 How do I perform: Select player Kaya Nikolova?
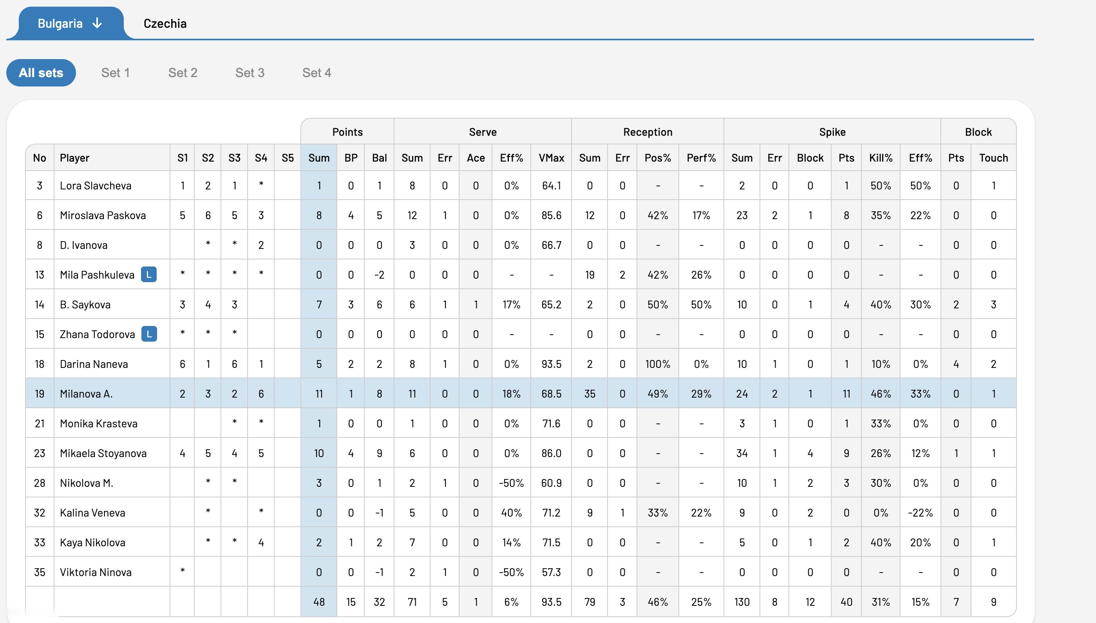click(92, 542)
